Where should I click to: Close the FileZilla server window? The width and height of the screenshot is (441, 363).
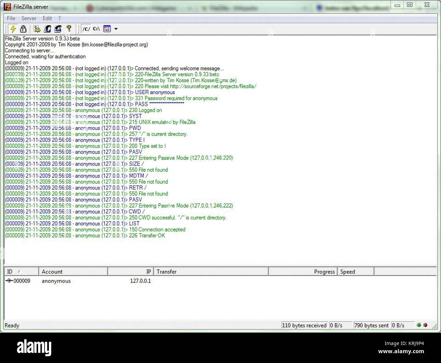click(427, 5)
